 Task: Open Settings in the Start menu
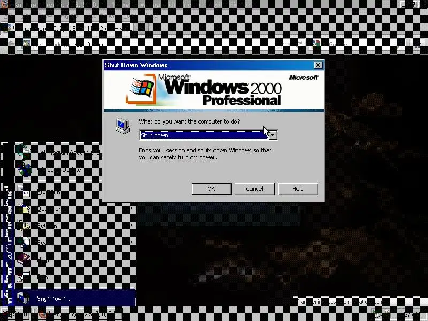tap(75, 226)
